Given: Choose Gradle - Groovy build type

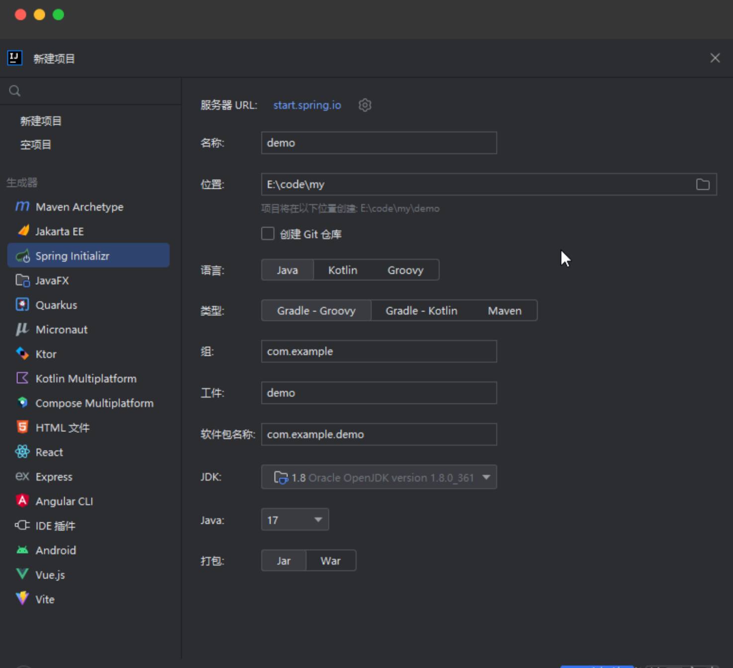Looking at the screenshot, I should [316, 311].
